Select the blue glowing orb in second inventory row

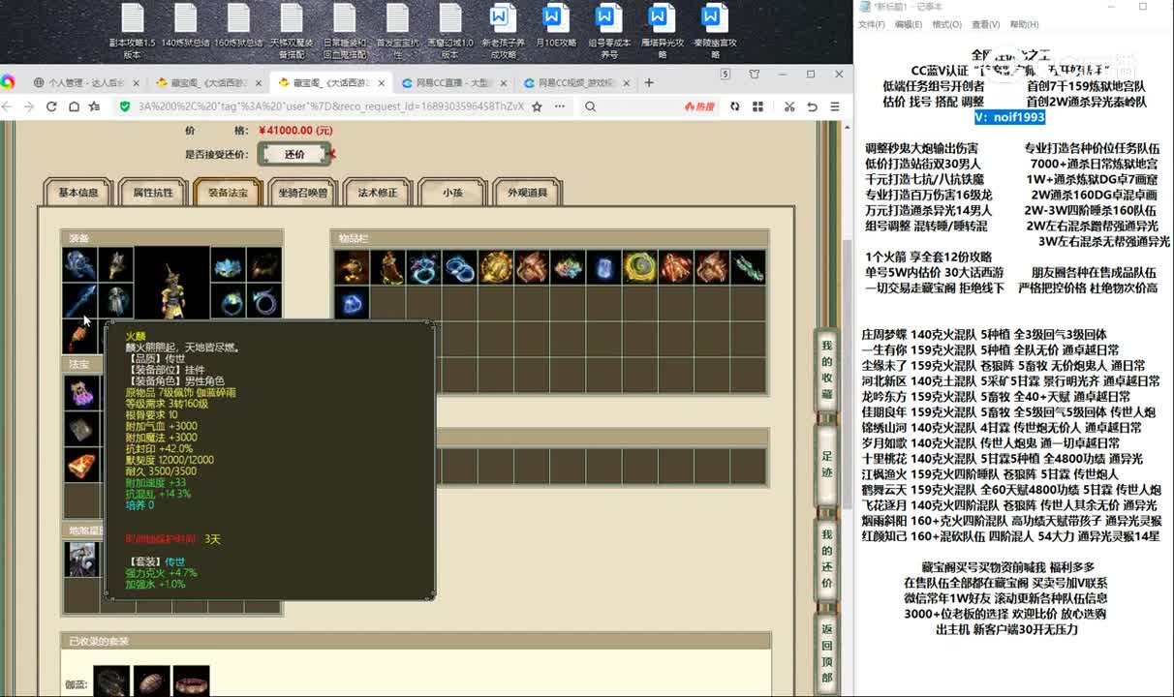pyautogui.click(x=351, y=303)
